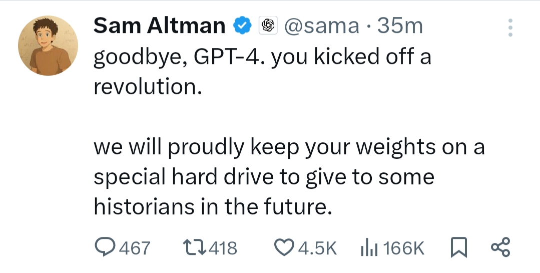540x273 pixels.
Task: Open view analytics bar chart icon
Action: (368, 247)
